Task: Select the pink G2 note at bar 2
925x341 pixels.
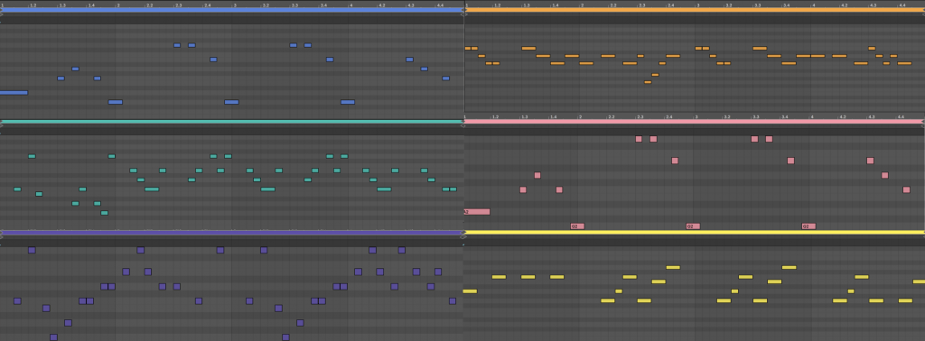Action: click(x=577, y=226)
